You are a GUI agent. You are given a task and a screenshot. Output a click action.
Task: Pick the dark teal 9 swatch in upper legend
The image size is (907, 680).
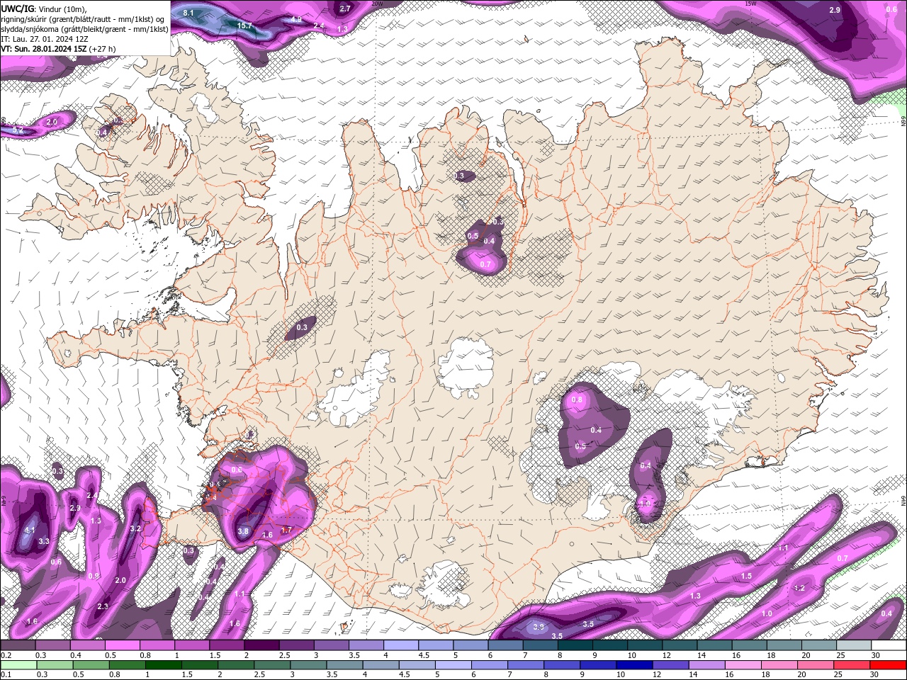click(x=610, y=645)
